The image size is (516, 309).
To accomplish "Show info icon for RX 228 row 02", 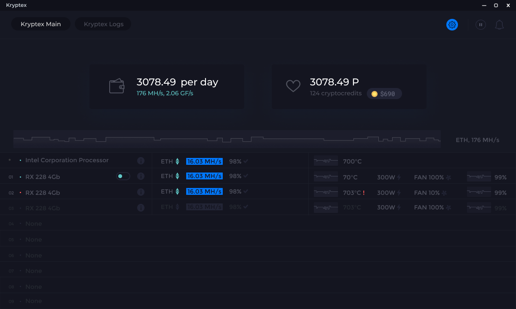I will 141,192.
